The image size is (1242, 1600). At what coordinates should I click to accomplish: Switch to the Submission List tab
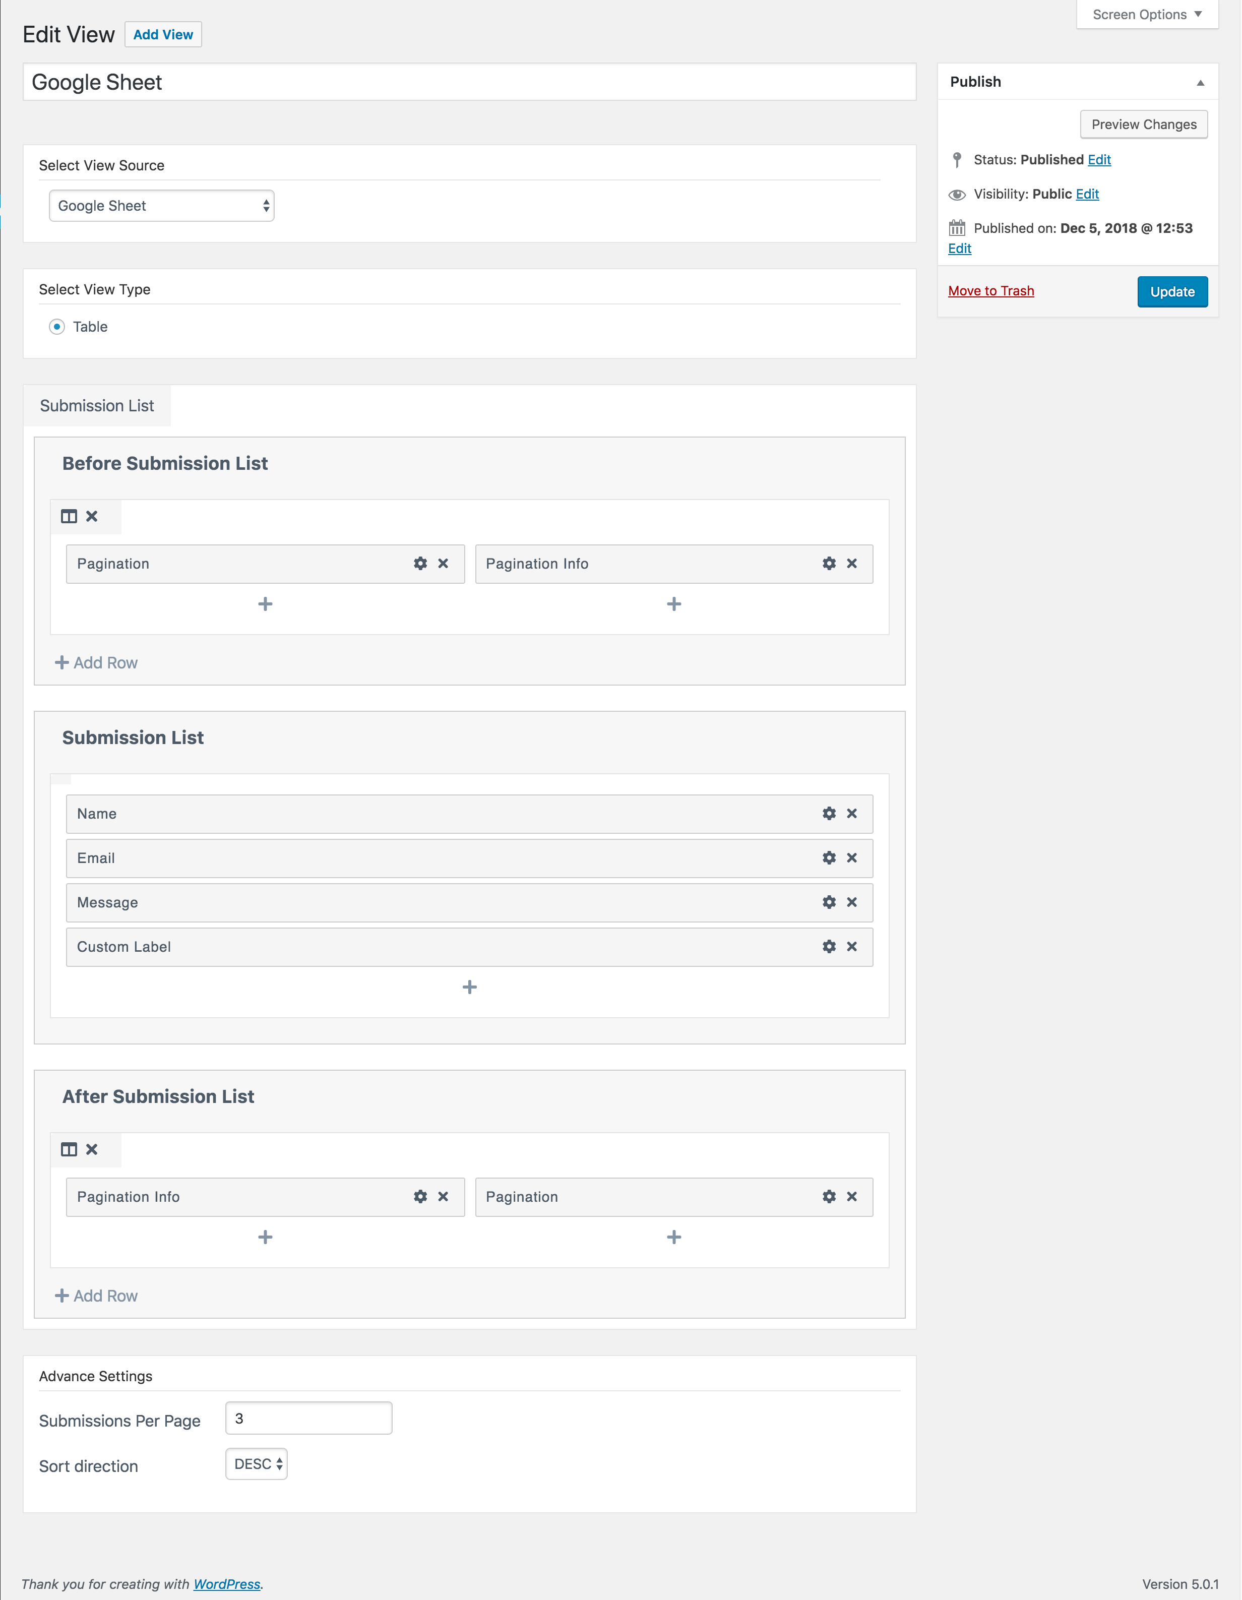tap(97, 406)
